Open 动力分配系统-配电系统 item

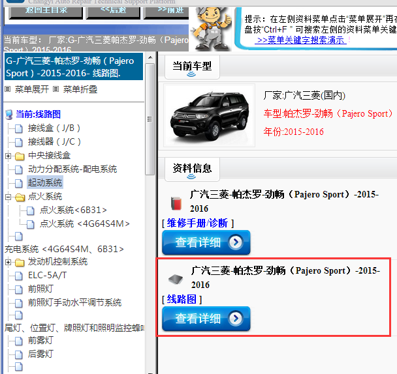(72, 169)
